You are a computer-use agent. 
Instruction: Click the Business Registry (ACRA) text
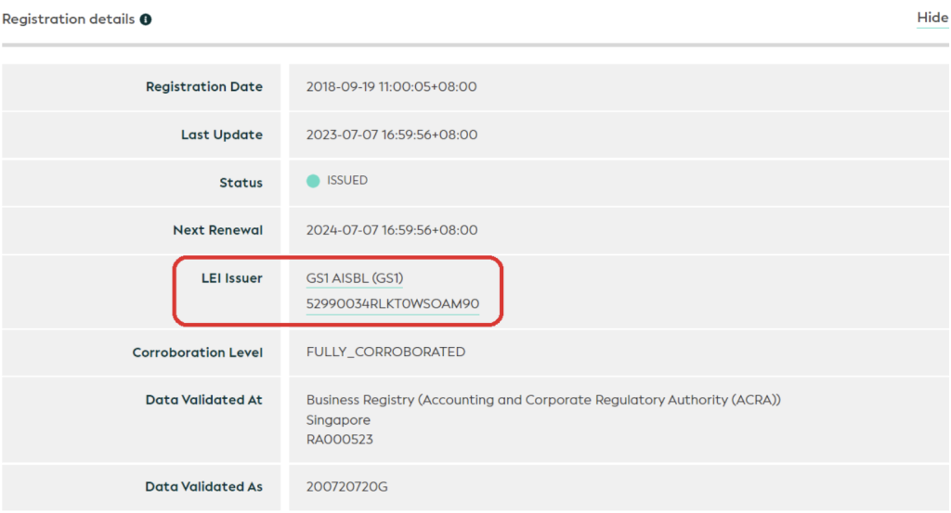(543, 401)
